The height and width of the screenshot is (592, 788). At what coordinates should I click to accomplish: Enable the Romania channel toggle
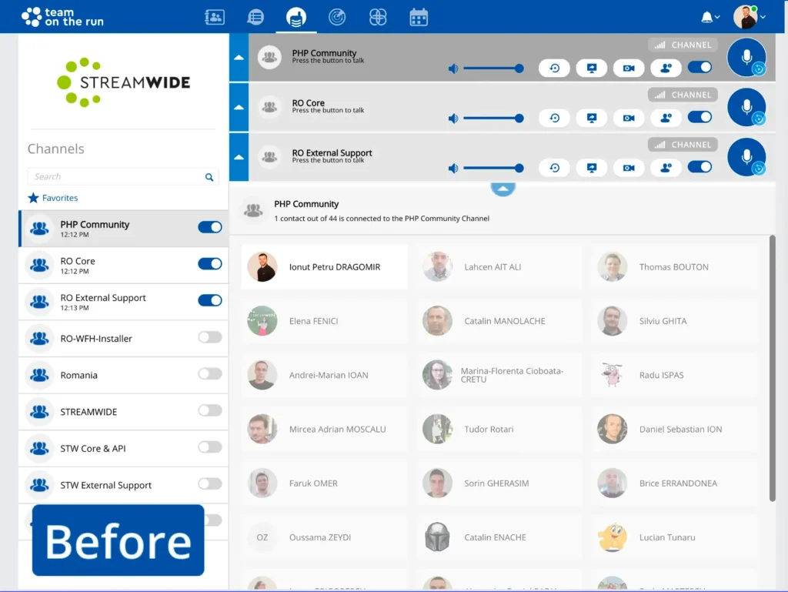(209, 374)
